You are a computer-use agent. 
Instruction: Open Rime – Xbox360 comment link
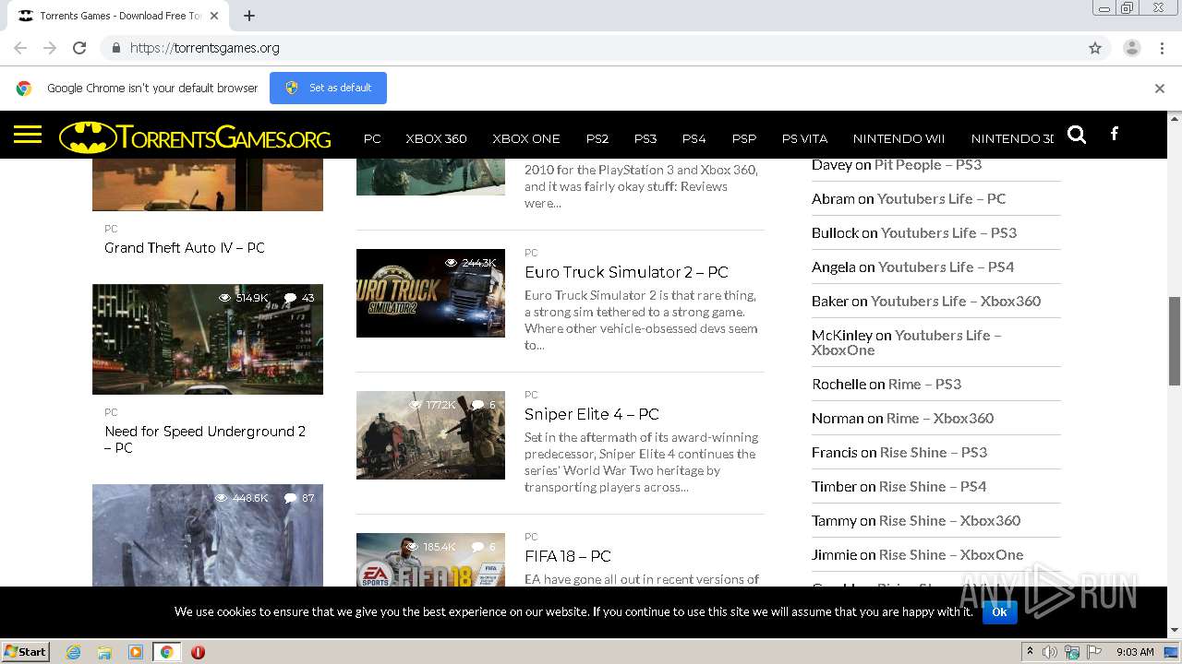pos(940,418)
